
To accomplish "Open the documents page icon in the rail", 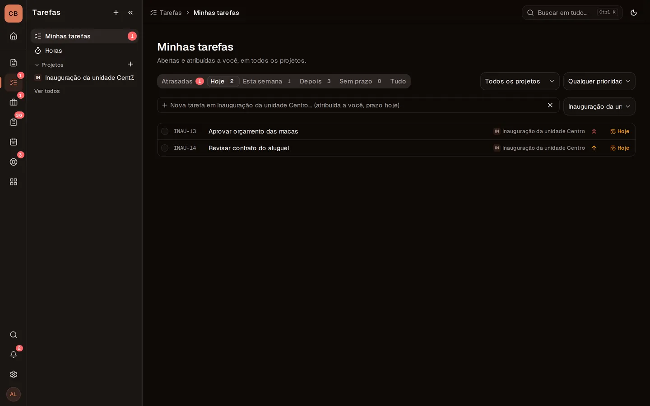I will [x=14, y=63].
